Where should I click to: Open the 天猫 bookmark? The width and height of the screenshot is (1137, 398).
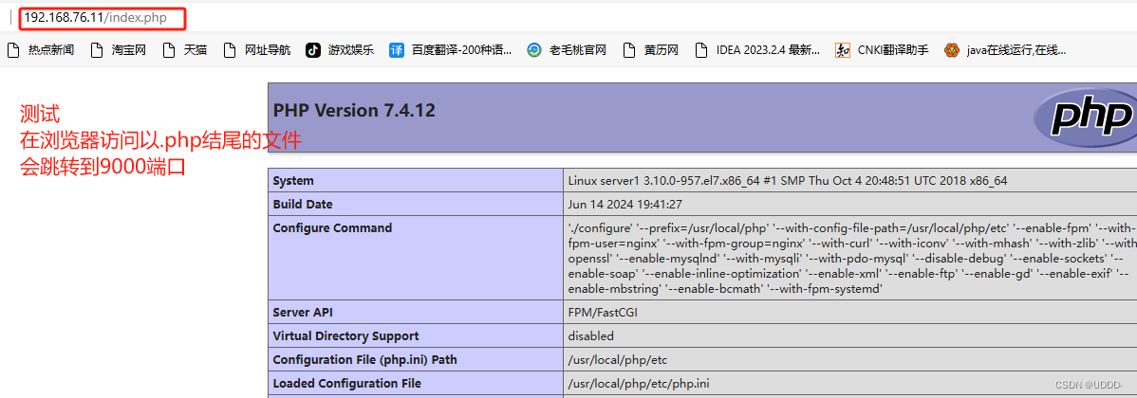coord(185,50)
